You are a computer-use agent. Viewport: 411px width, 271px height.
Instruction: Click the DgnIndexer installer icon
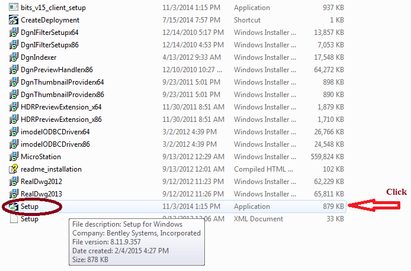click(x=14, y=57)
